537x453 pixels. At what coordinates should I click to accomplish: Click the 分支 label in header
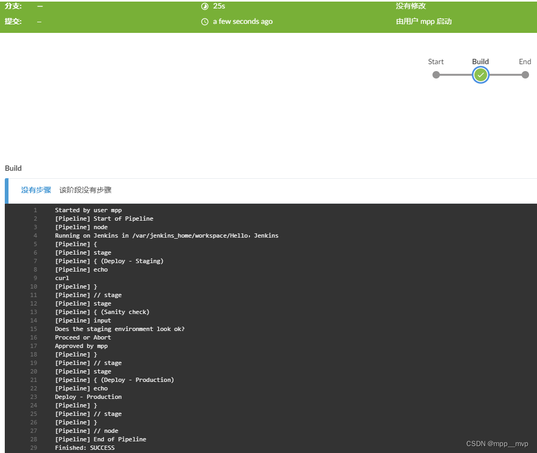(13, 6)
